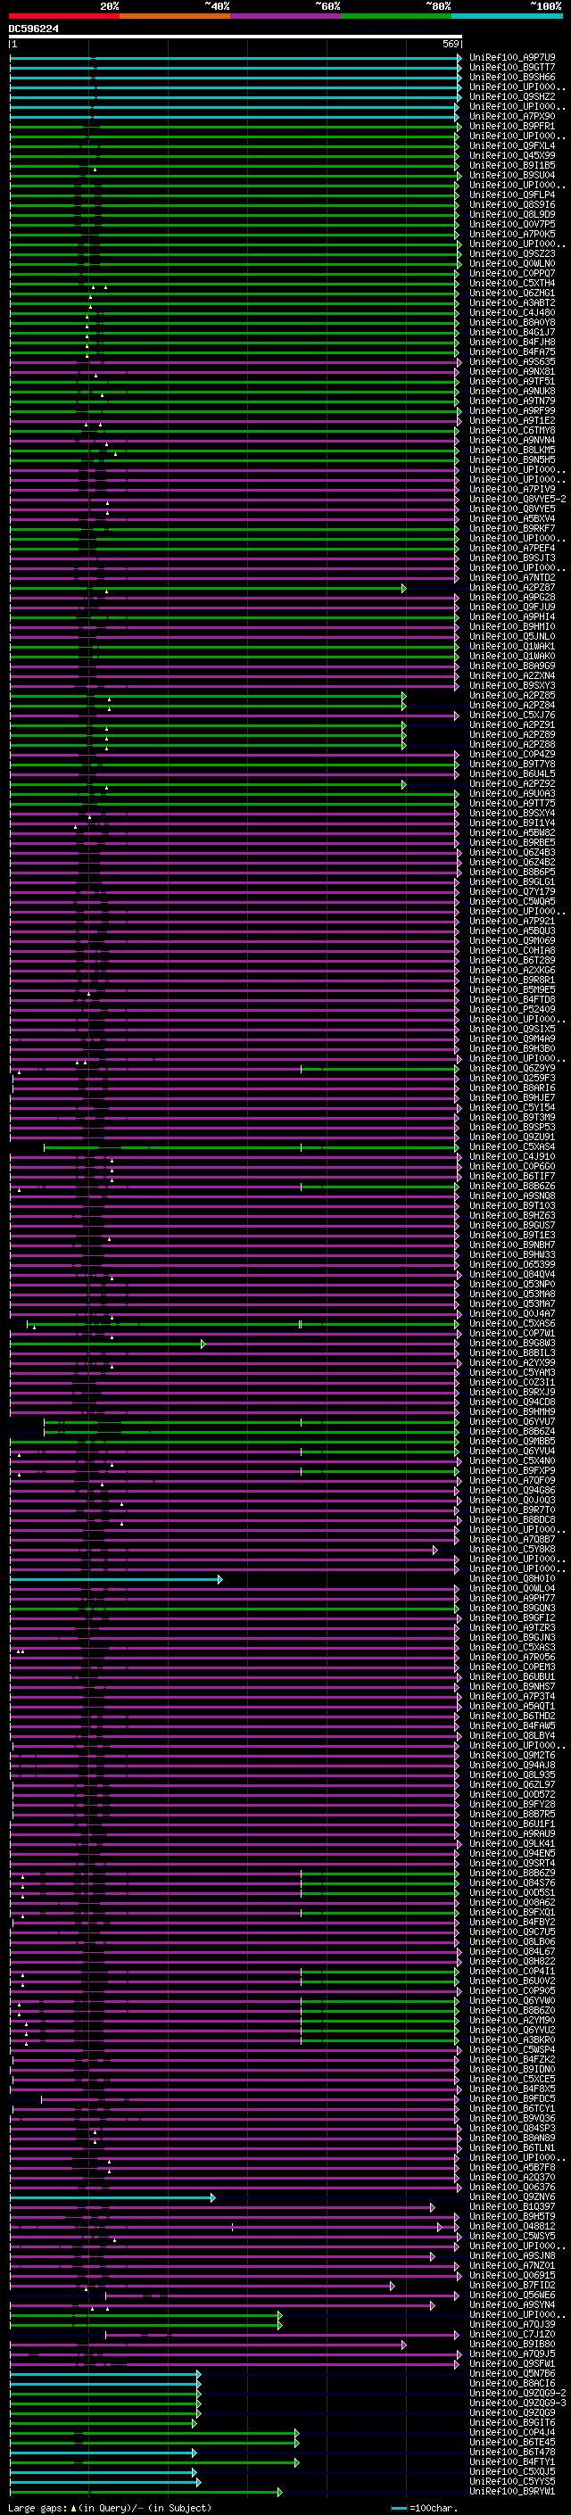Open hit label UniRef100_Q0V7P5

pos(512,224)
